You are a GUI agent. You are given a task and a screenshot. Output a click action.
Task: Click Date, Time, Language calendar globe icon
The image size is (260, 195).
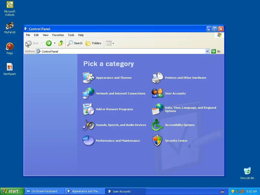pyautogui.click(x=157, y=109)
